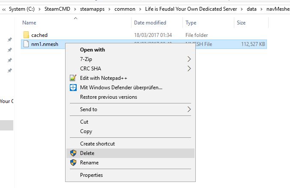Expand chevron after data breadcrumb
The image size is (290, 188).
[x=261, y=9]
